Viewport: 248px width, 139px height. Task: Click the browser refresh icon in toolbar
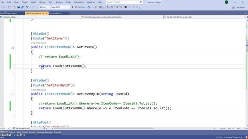pos(89,7)
